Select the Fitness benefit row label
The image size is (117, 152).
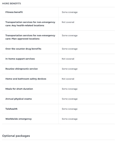(14, 12)
